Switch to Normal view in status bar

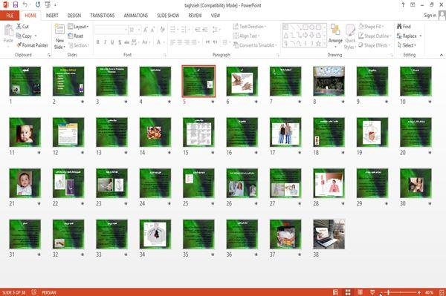[x=336, y=292]
